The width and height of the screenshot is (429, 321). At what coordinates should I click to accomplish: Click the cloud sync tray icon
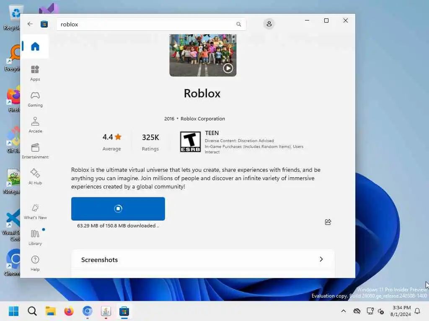pyautogui.click(x=357, y=311)
